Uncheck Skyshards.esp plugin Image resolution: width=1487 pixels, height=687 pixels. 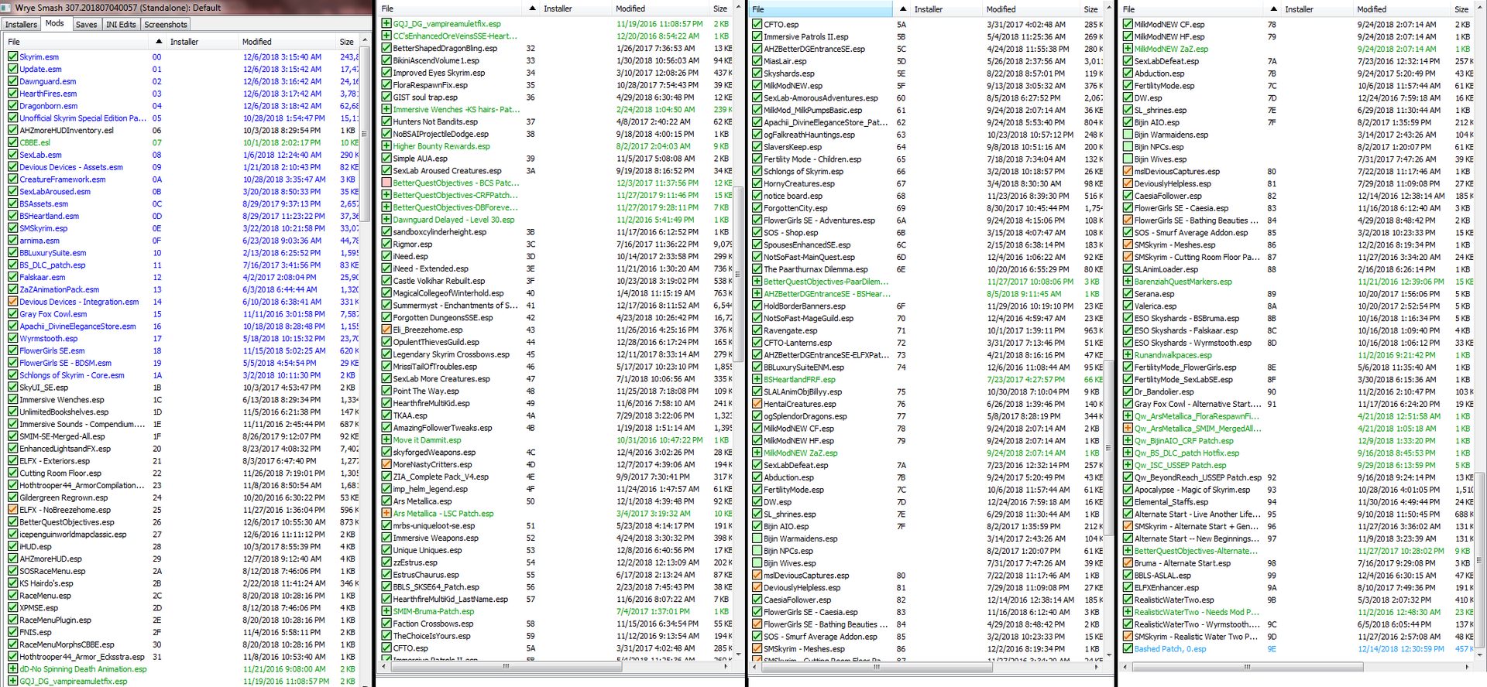coord(757,73)
